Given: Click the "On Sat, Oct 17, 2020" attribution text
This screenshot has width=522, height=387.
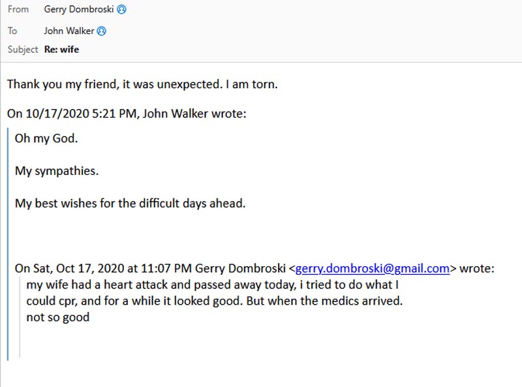Looking at the screenshot, I should point(151,268).
